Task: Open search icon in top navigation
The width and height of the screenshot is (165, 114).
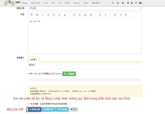Action: click(x=113, y=3)
